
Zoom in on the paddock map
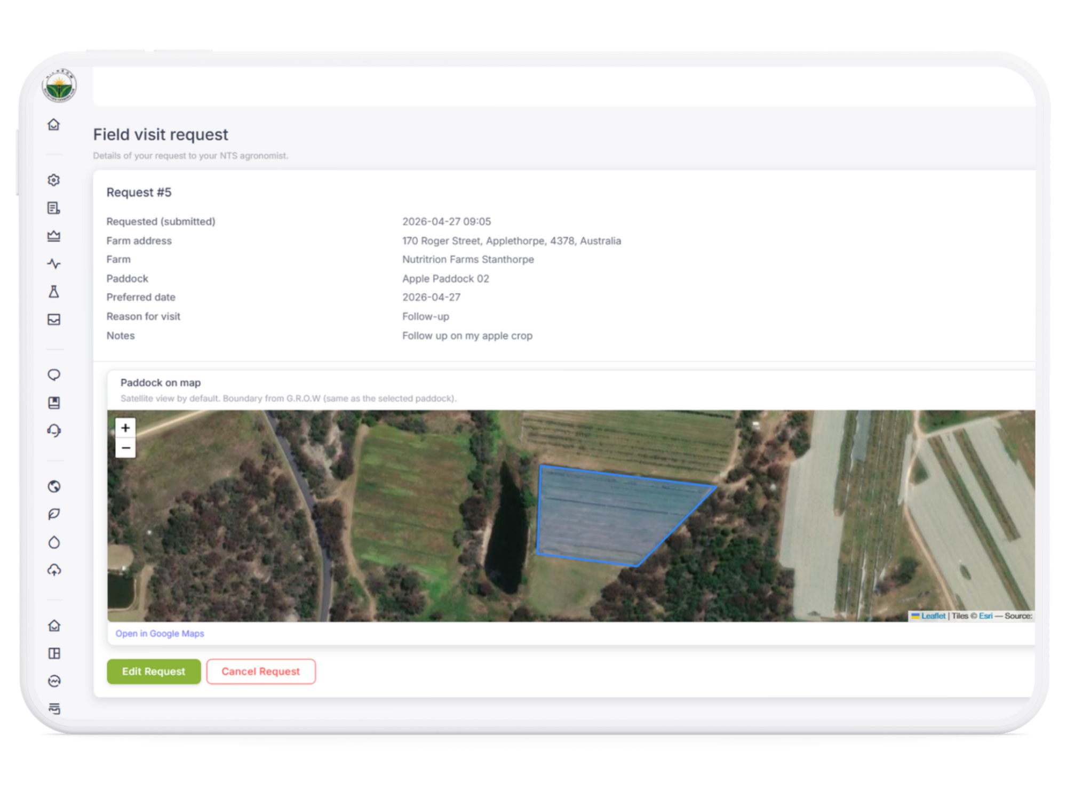(x=125, y=428)
